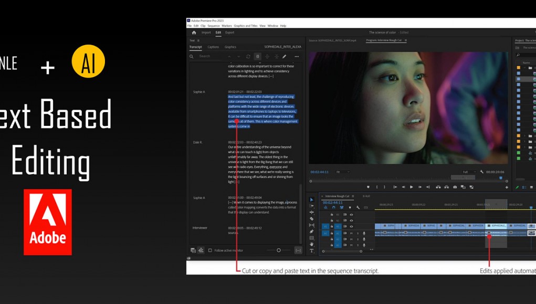Select the Ripple Edit tool
This screenshot has height=304, width=536.
tap(311, 212)
